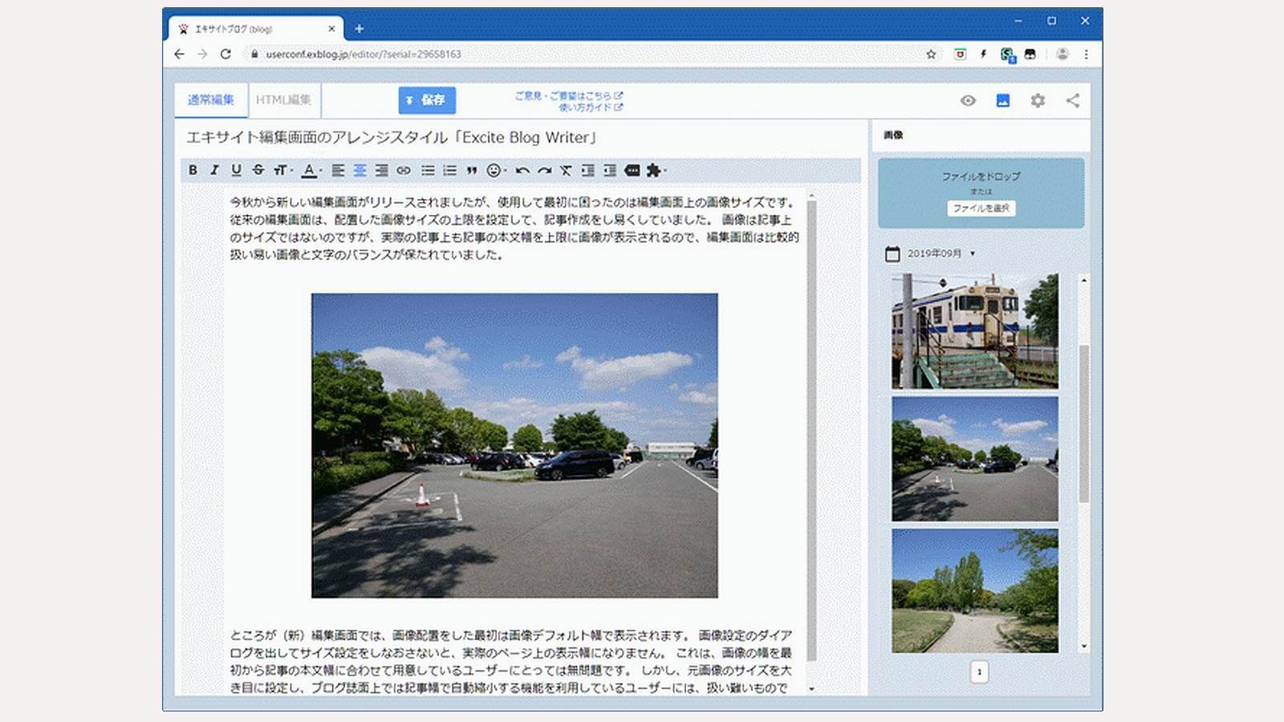Reload the browser page
This screenshot has width=1284, height=722.
(x=226, y=54)
